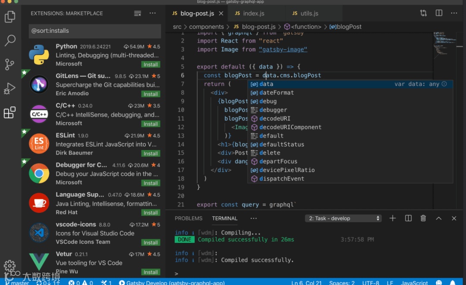Choose decodeURIComponent suggestion
The height and width of the screenshot is (285, 466).
pyautogui.click(x=350, y=127)
